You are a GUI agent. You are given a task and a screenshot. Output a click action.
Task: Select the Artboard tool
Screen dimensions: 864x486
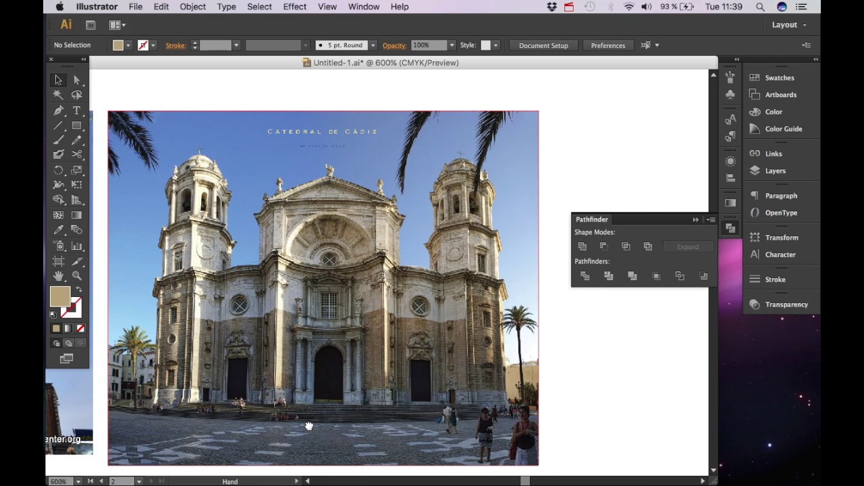point(59,261)
